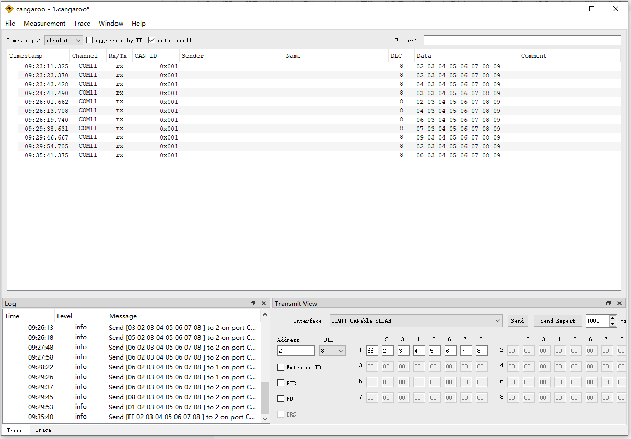Screen dimensions: 631x439
Task: Sort by the CAN ID column header
Action: pyautogui.click(x=156, y=56)
